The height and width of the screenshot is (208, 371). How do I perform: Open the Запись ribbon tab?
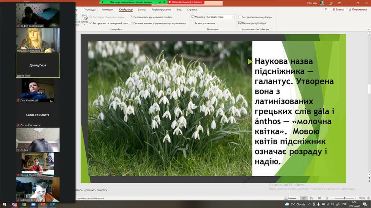(142, 10)
